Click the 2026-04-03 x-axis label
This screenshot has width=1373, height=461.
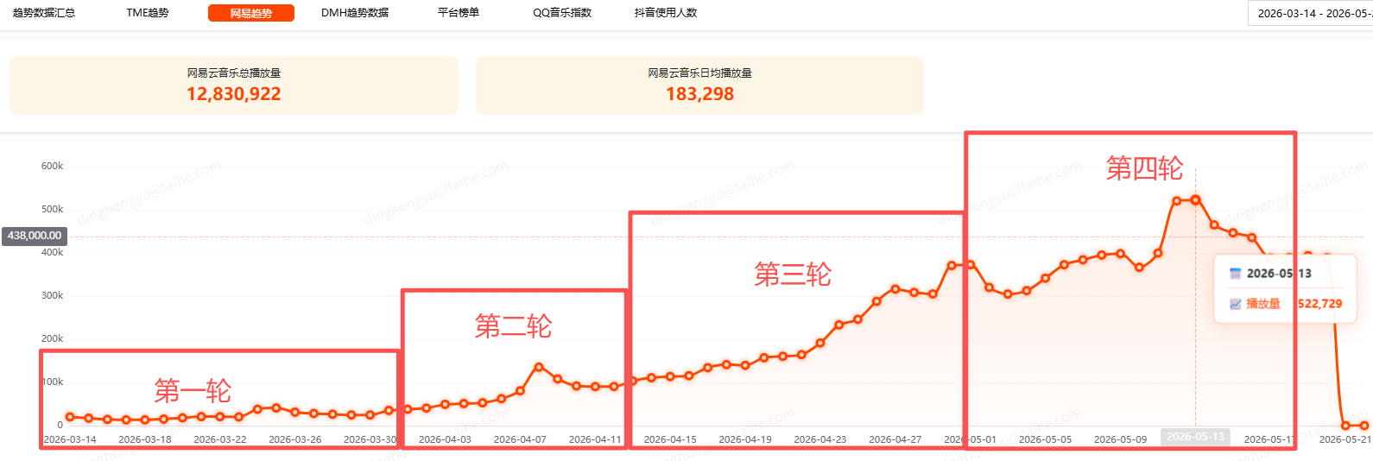(445, 439)
